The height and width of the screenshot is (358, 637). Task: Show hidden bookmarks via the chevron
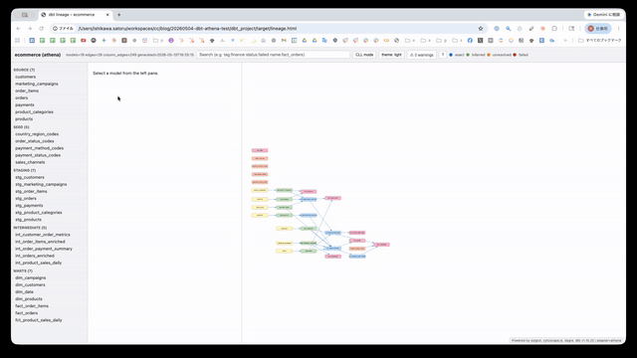tap(565, 40)
